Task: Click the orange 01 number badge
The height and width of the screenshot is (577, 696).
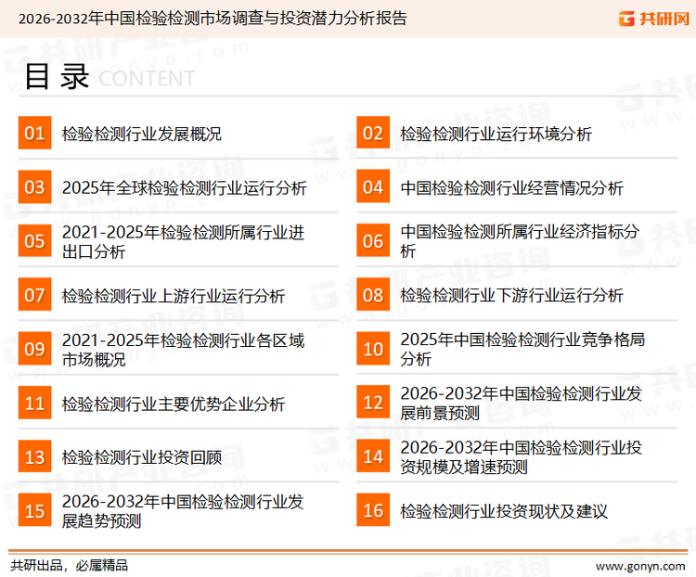Action: pos(34,135)
